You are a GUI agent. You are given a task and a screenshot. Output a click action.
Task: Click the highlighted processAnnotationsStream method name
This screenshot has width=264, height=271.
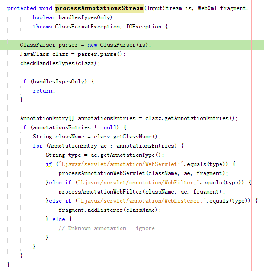pyautogui.click(x=99, y=8)
